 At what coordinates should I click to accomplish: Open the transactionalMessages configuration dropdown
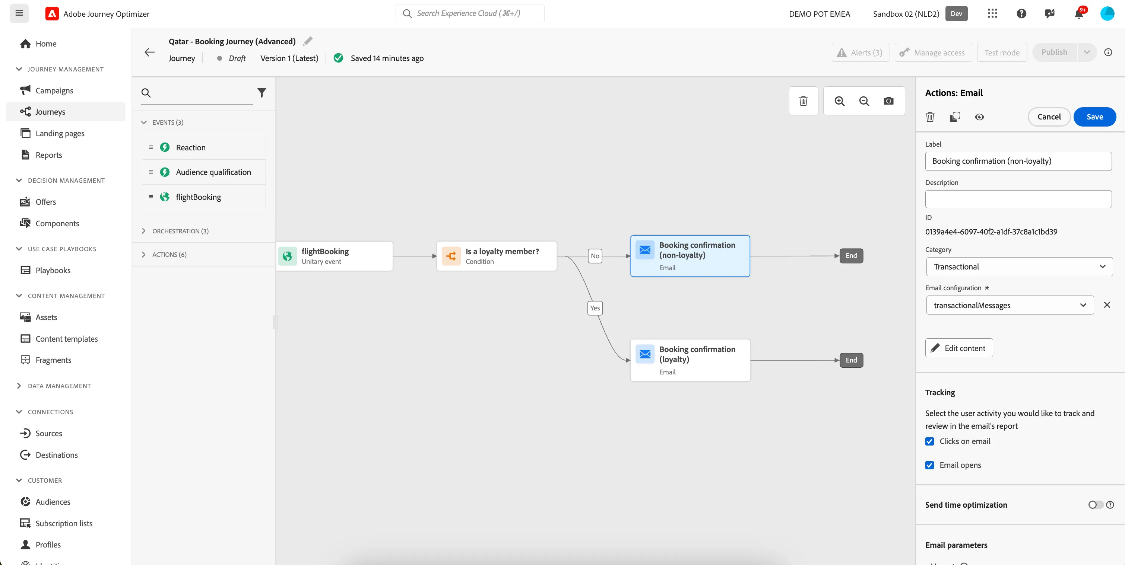coord(1010,305)
